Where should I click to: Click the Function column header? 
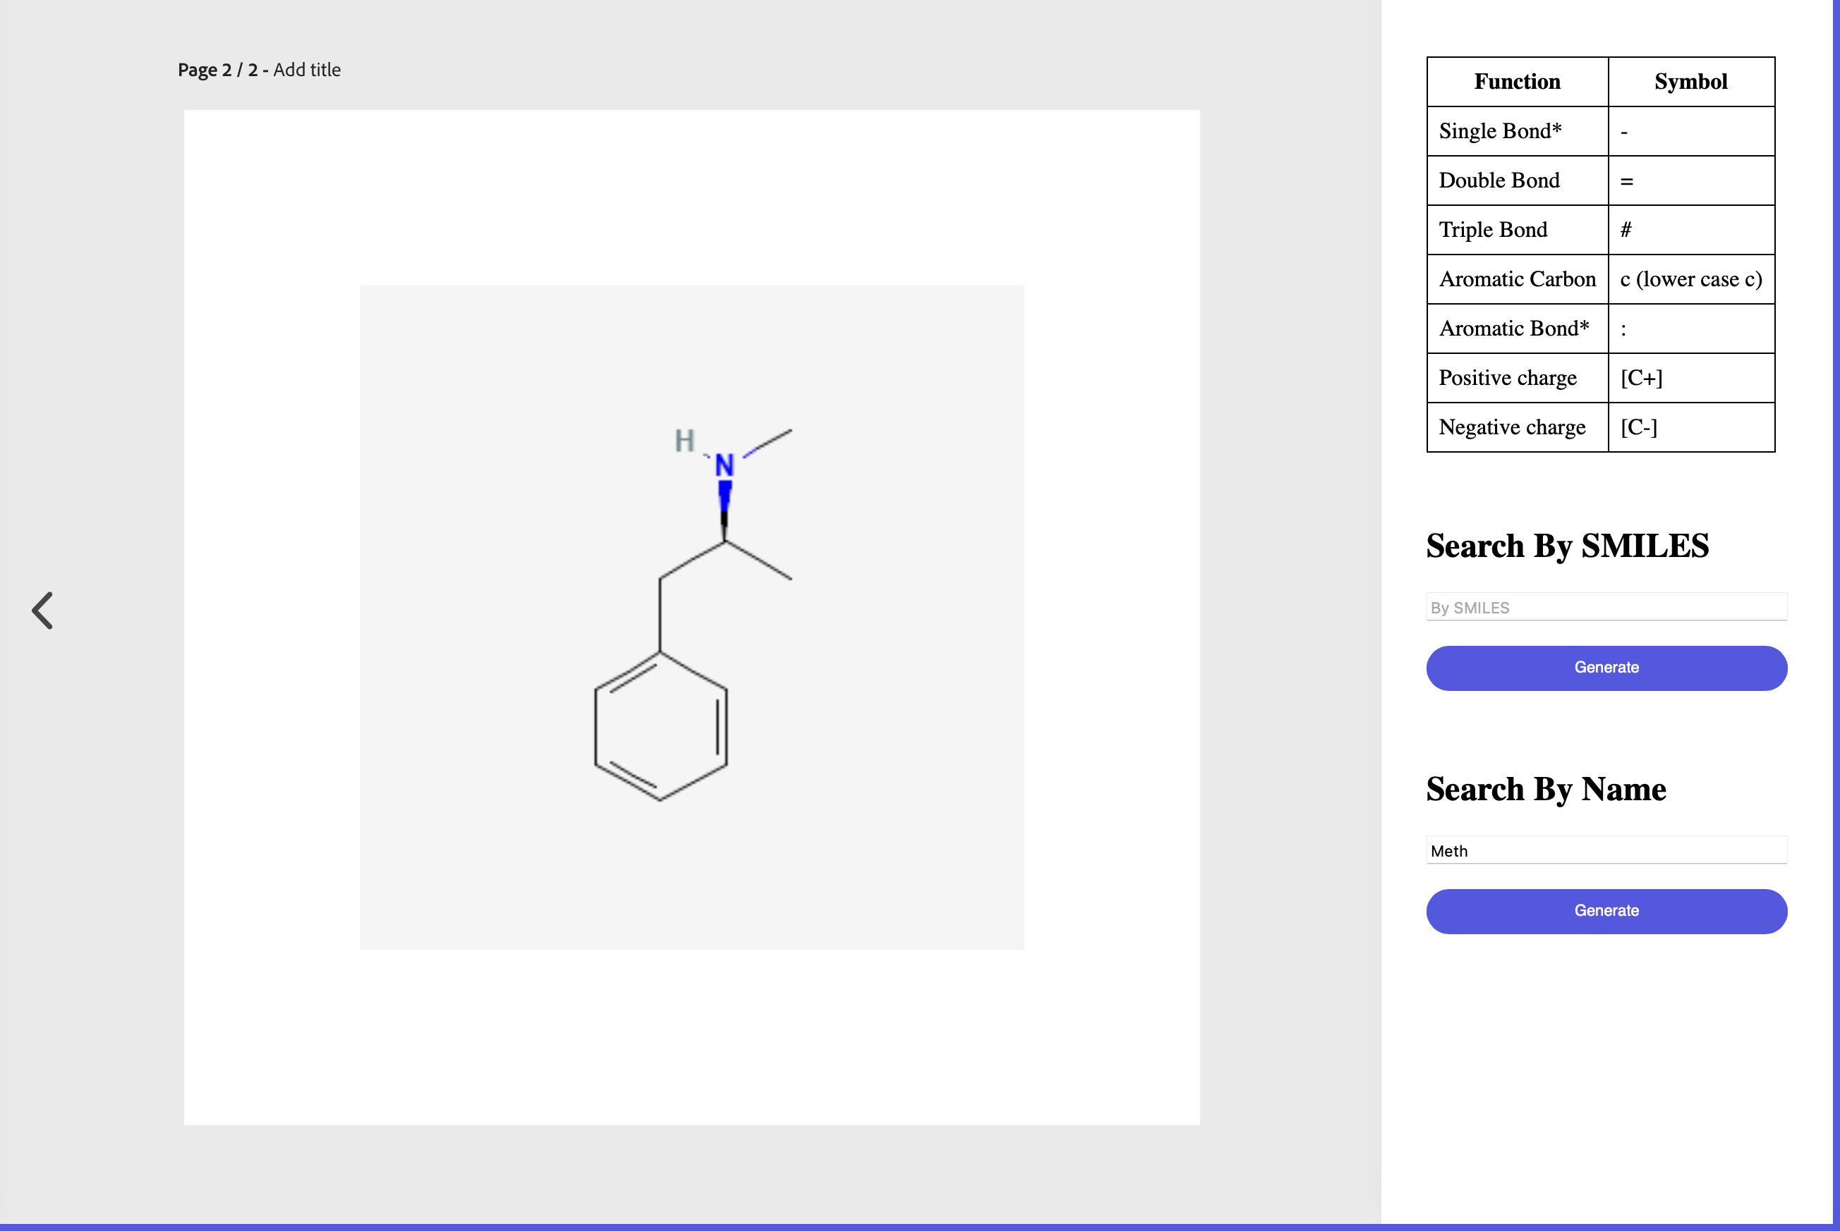coord(1516,82)
